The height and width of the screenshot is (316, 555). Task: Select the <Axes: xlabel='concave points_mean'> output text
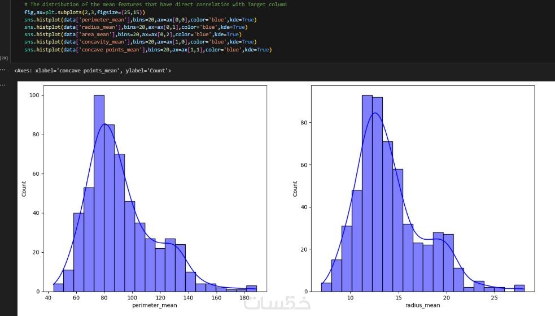tap(93, 71)
